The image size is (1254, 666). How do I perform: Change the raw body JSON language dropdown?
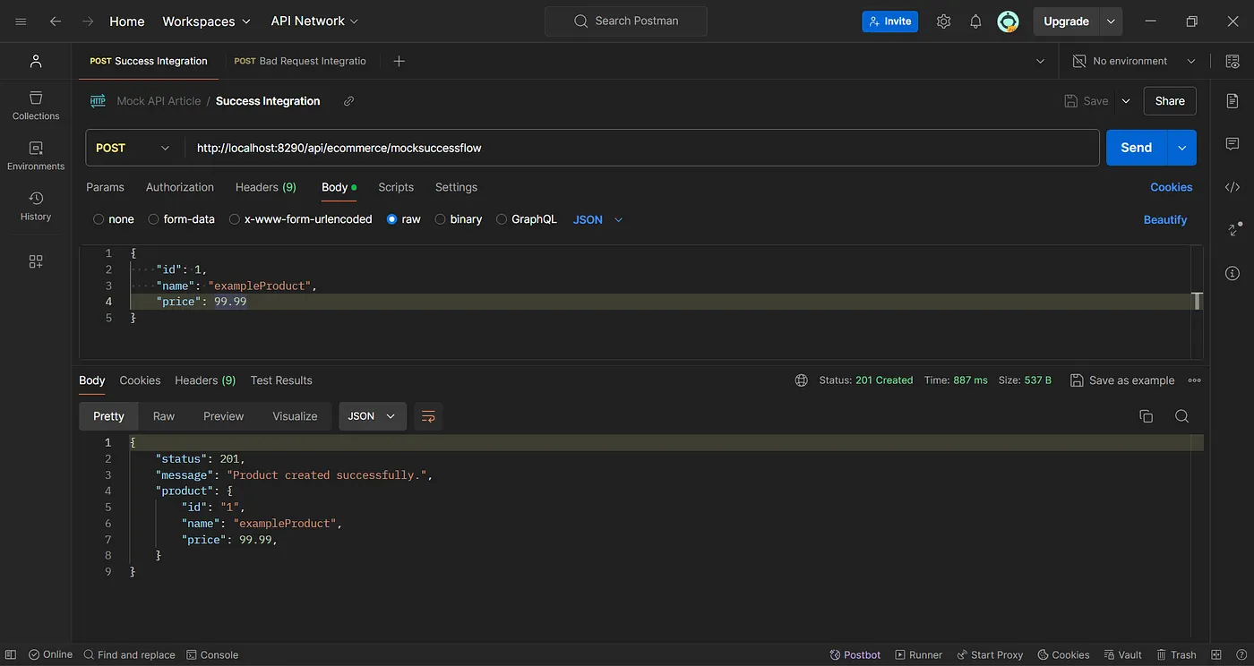coord(597,219)
